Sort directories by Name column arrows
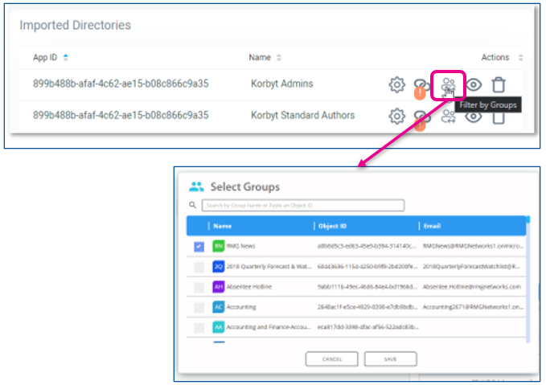The width and height of the screenshot is (546, 385). [279, 57]
